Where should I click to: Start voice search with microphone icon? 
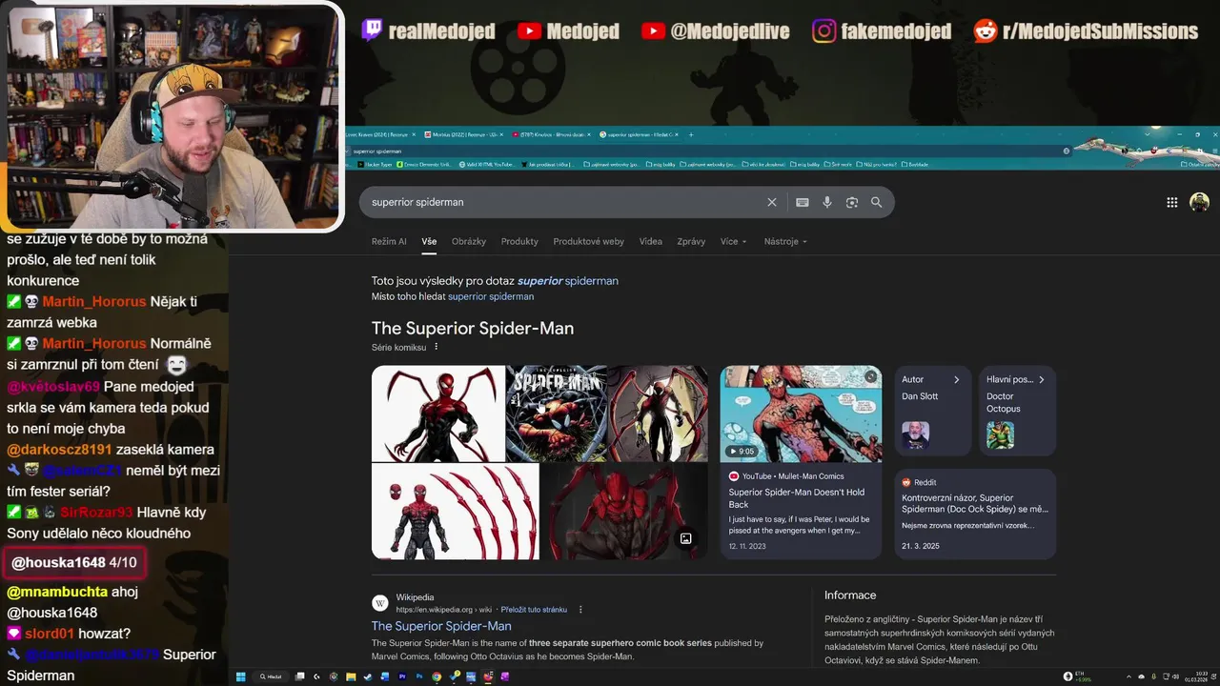(827, 202)
